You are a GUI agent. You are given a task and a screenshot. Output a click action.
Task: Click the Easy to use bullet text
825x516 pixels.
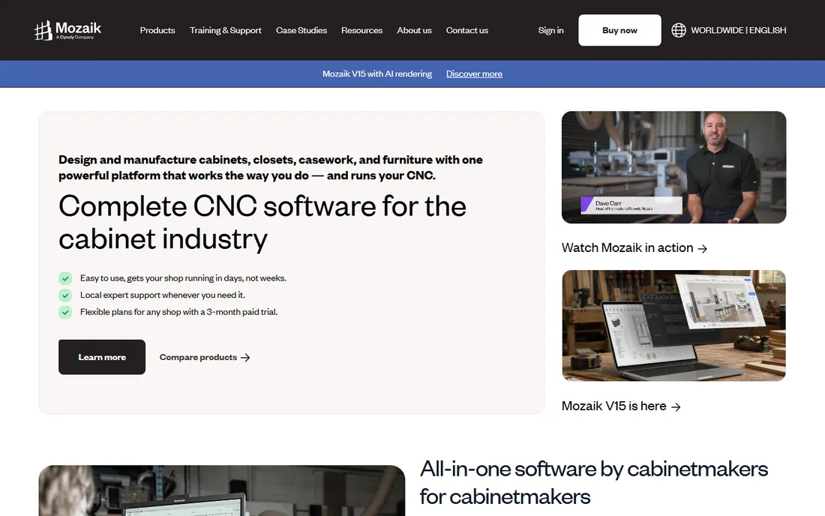coord(183,278)
